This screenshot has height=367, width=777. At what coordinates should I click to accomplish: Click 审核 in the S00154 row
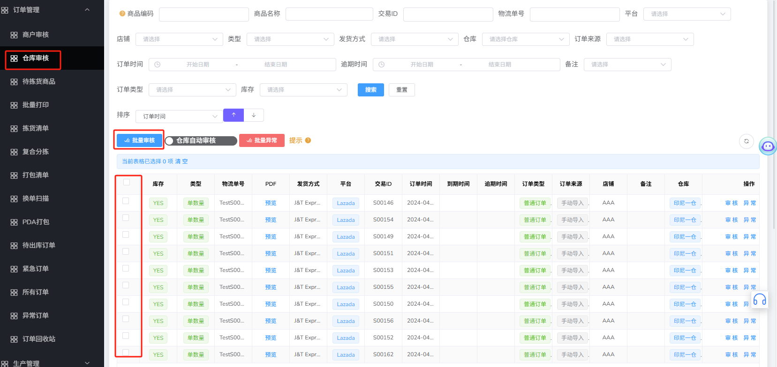pos(732,220)
